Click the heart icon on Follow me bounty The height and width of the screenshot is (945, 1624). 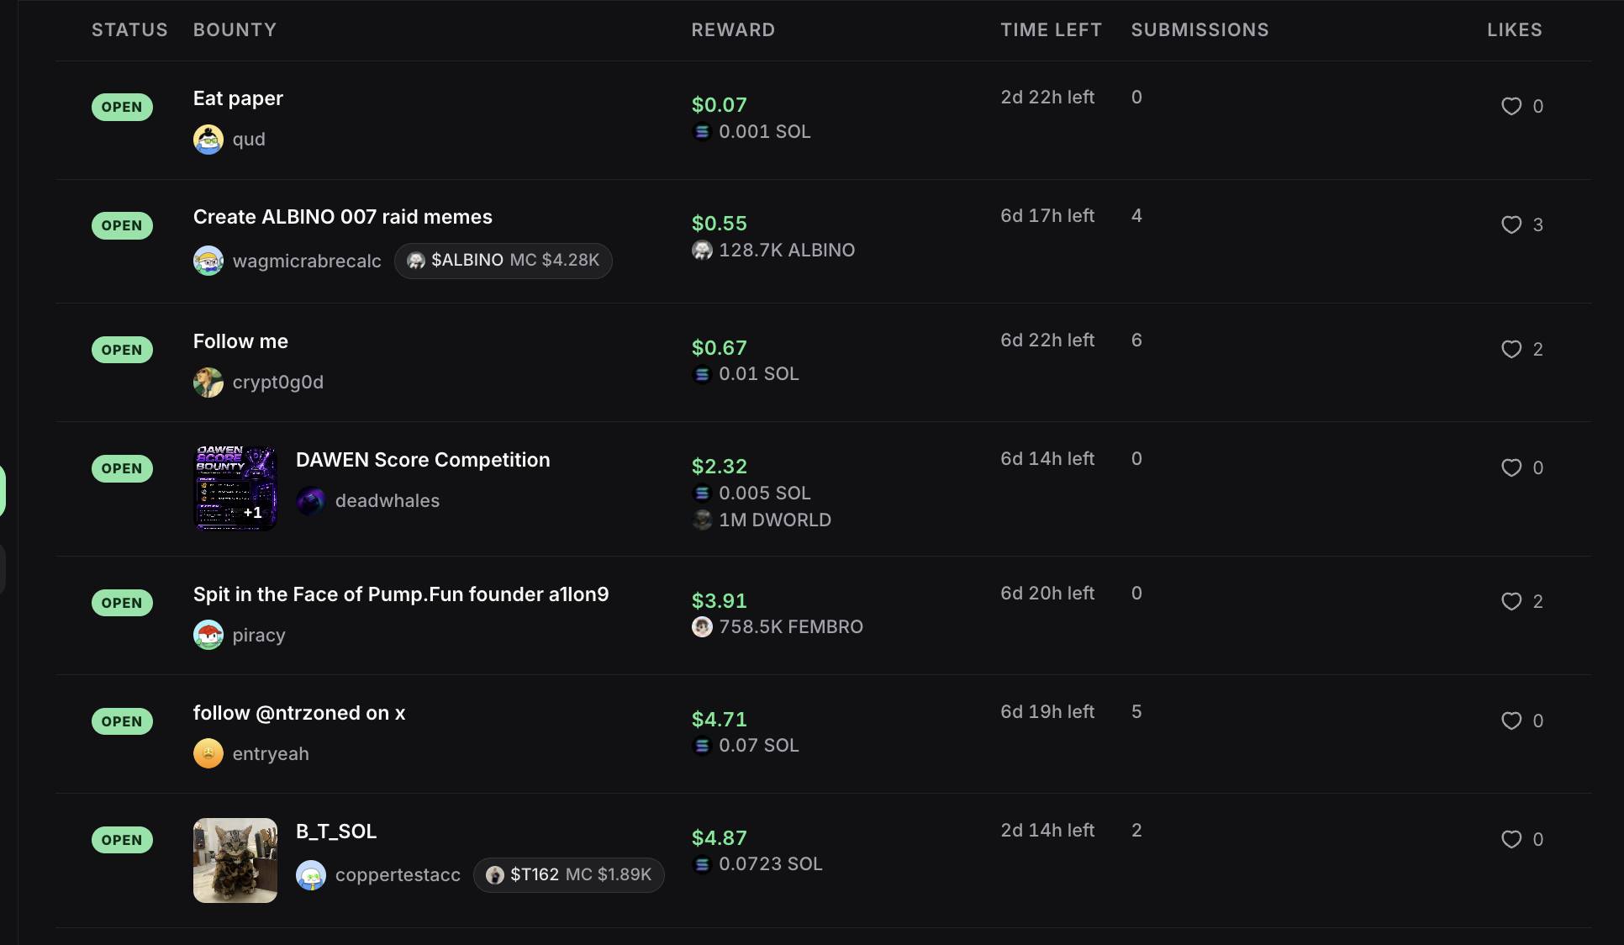[1511, 349]
